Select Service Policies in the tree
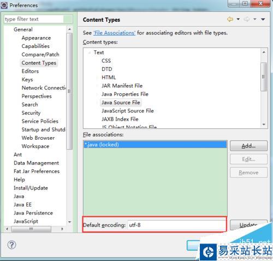Image resolution: width=273 pixels, height=261 pixels. [40, 121]
